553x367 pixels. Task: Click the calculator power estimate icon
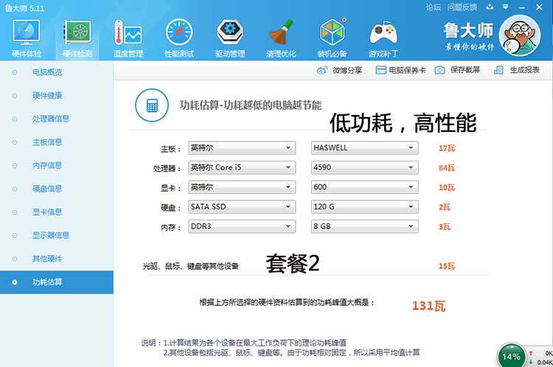coord(152,105)
